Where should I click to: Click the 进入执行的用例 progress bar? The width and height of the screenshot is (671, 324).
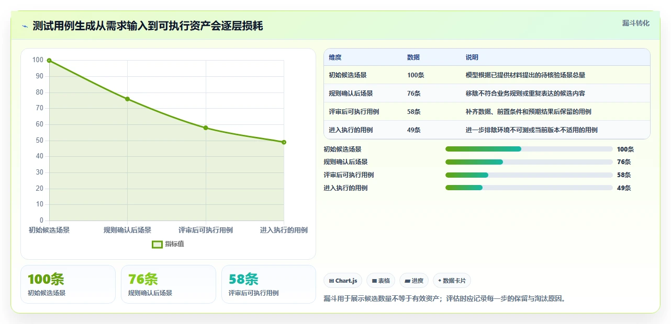coord(529,188)
